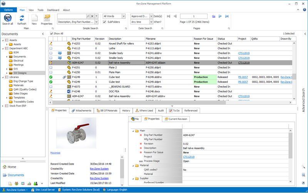The width and height of the screenshot is (308, 193).
Task: Collapse the Documents panel with the chevron
Action: coord(43,34)
